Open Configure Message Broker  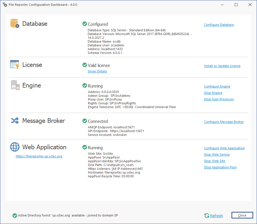point(224,122)
